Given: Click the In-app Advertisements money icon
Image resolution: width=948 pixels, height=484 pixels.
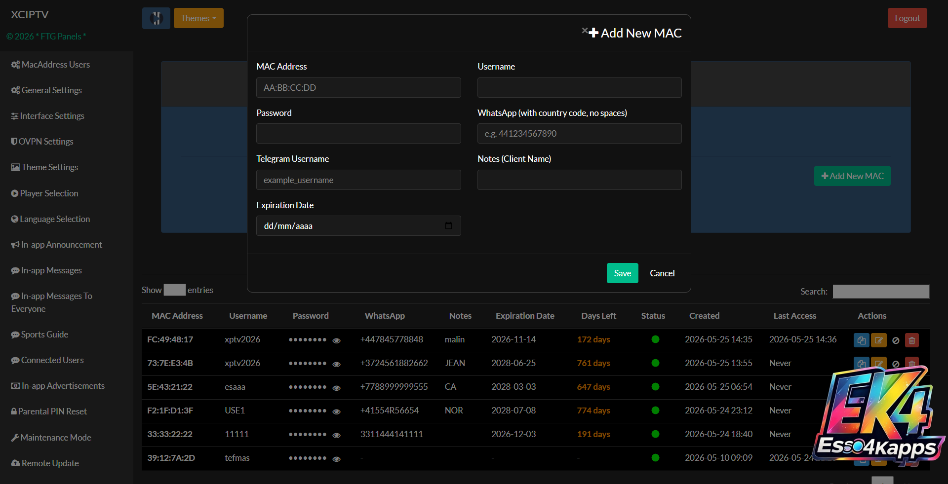Looking at the screenshot, I should click(x=16, y=386).
